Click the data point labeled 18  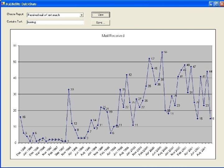pos(168,114)
